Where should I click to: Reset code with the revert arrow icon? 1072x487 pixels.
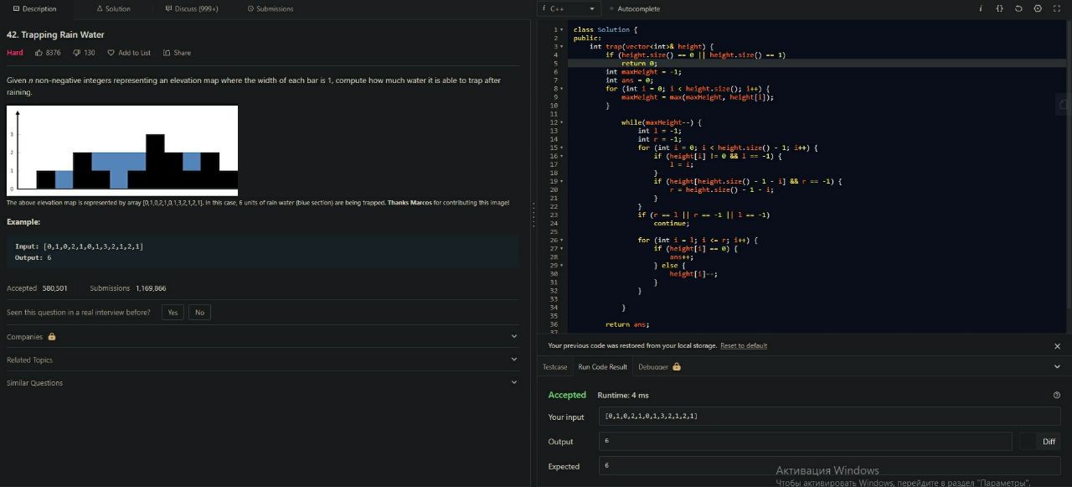(x=1018, y=8)
